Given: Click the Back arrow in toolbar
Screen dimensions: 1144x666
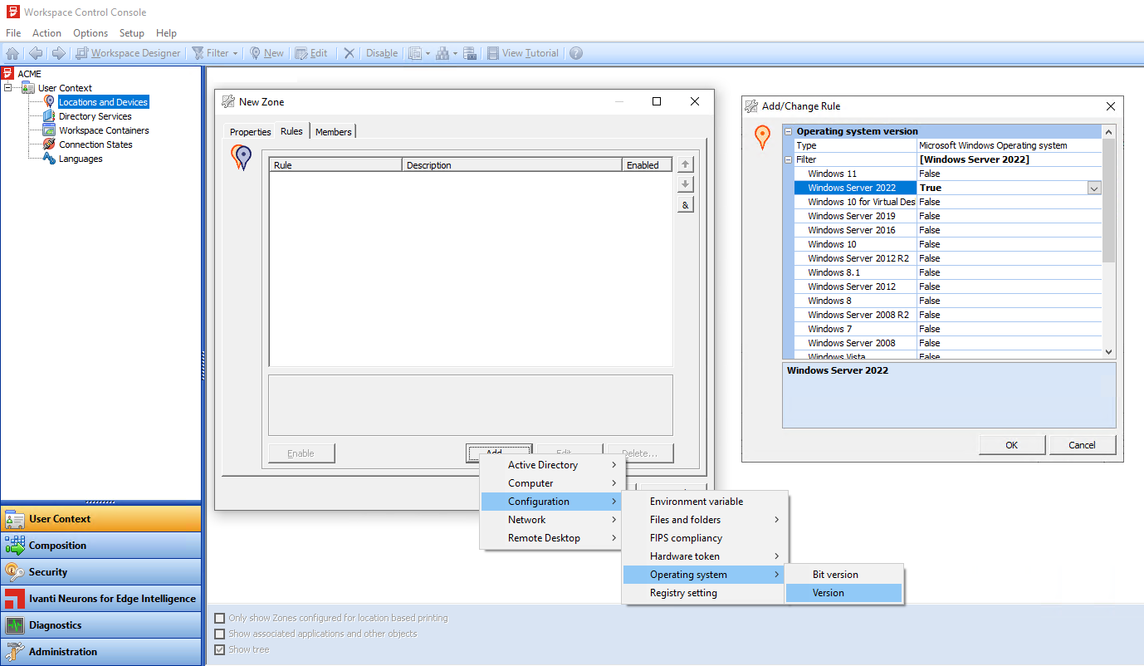Looking at the screenshot, I should tap(36, 53).
